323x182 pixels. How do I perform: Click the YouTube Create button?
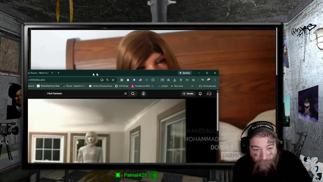(188, 94)
